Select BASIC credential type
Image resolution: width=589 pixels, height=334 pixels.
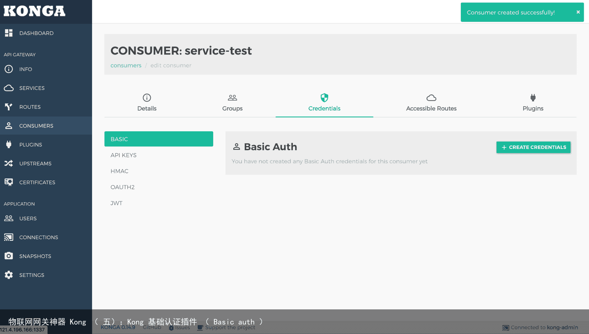point(159,139)
